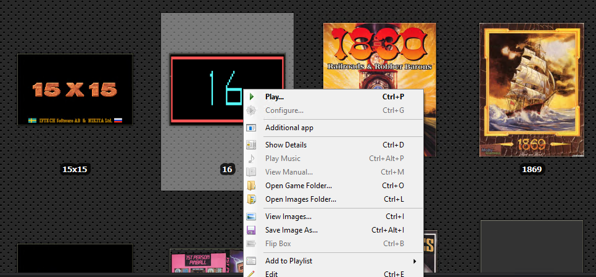Click the Flip Box icon

click(x=251, y=244)
